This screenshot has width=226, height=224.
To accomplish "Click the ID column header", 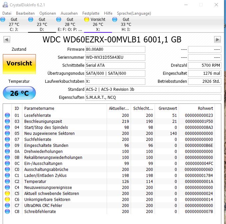I will click(x=17, y=108).
